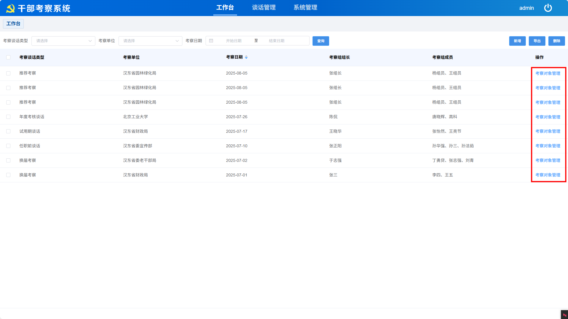Viewport: 568px width, 319px height.
Task: Click the 2025-07-10 date cell
Action: point(236,146)
